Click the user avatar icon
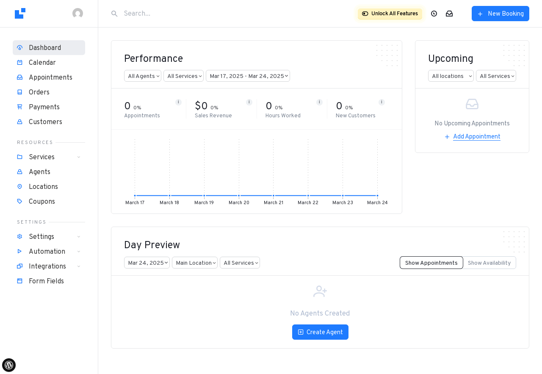Image resolution: width=542 pixels, height=374 pixels. click(x=77, y=14)
